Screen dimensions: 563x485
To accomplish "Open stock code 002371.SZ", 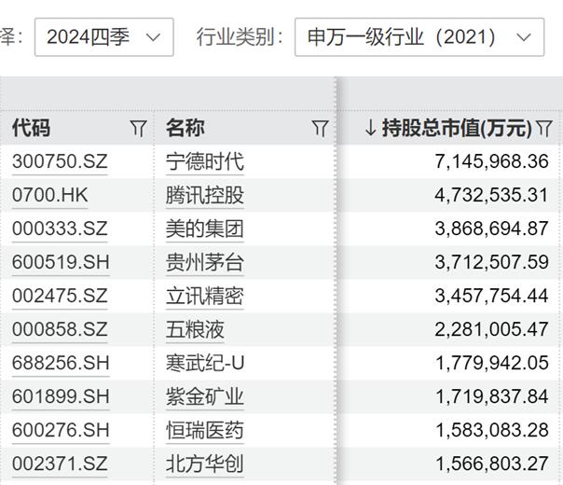I will tap(60, 464).
